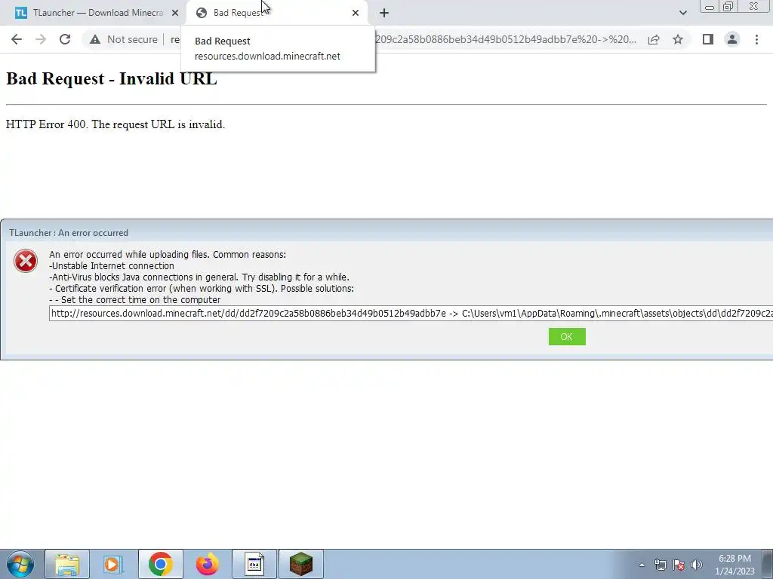Click the network tray icon
The height and width of the screenshot is (579, 773).
coord(660,565)
